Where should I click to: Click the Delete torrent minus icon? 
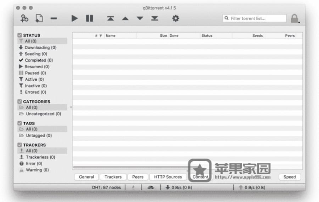coord(54,18)
